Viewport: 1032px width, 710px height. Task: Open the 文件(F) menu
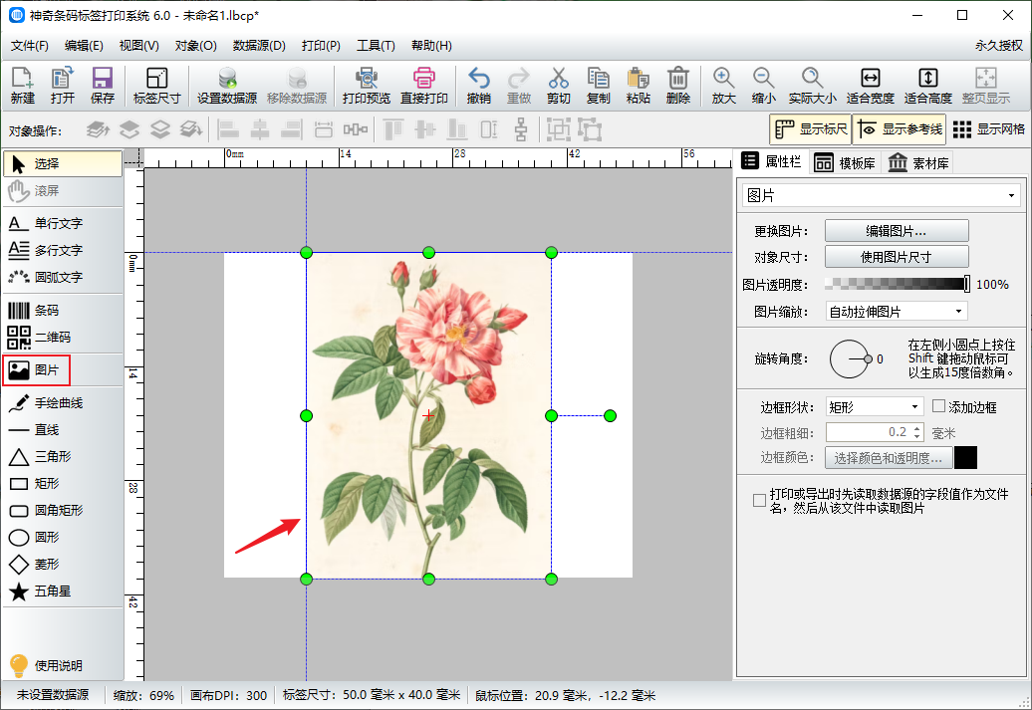pyautogui.click(x=30, y=46)
